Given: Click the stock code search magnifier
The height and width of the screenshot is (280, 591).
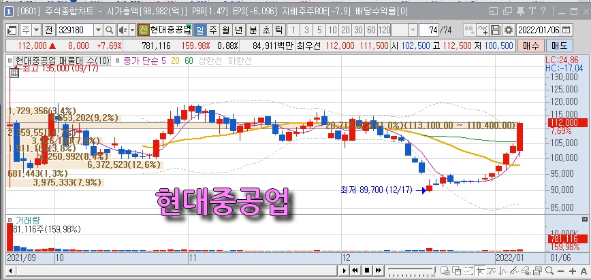Looking at the screenshot, I should [109, 30].
